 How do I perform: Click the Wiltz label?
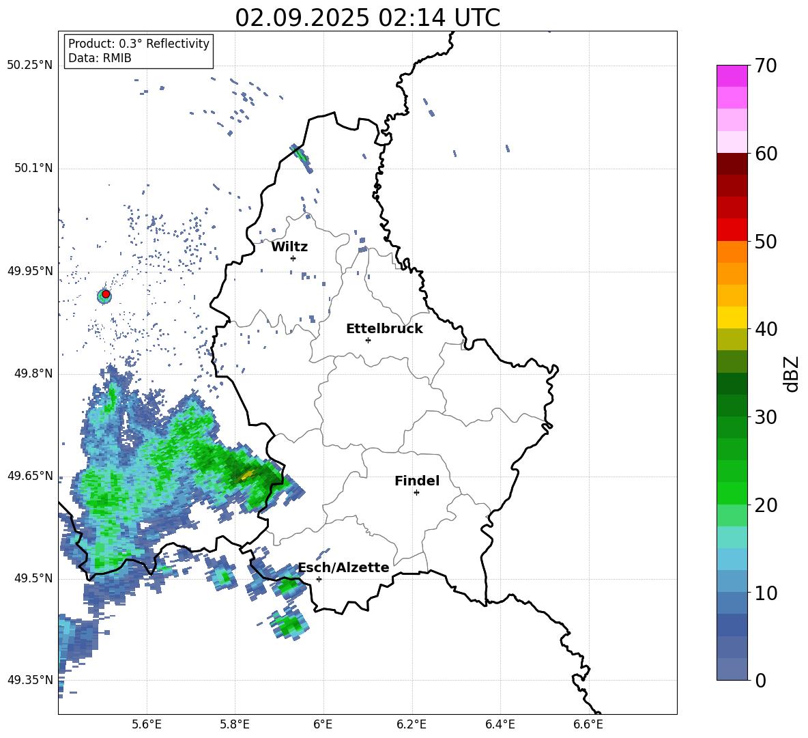289,247
